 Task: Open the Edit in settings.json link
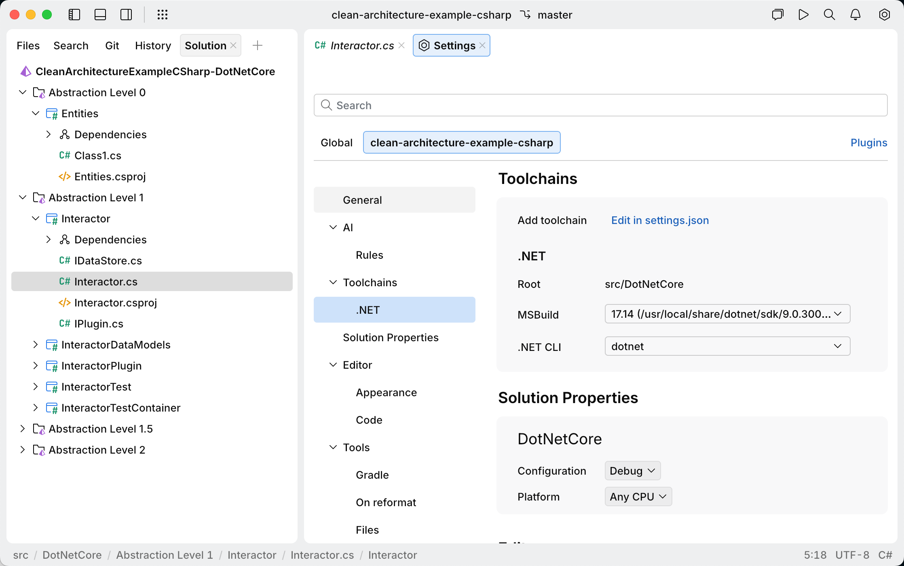click(x=660, y=220)
